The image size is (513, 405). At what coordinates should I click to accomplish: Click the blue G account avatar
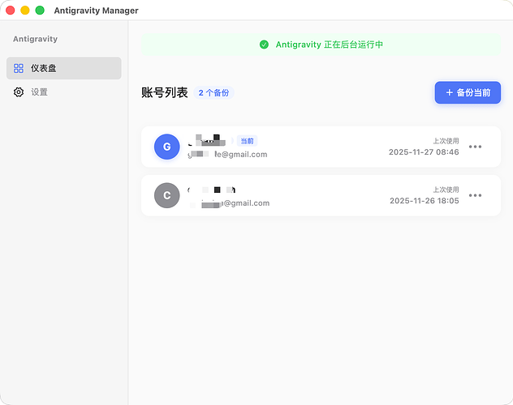(x=167, y=147)
